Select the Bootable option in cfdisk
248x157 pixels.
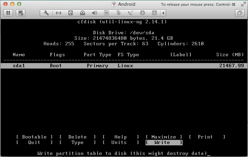[34, 137]
